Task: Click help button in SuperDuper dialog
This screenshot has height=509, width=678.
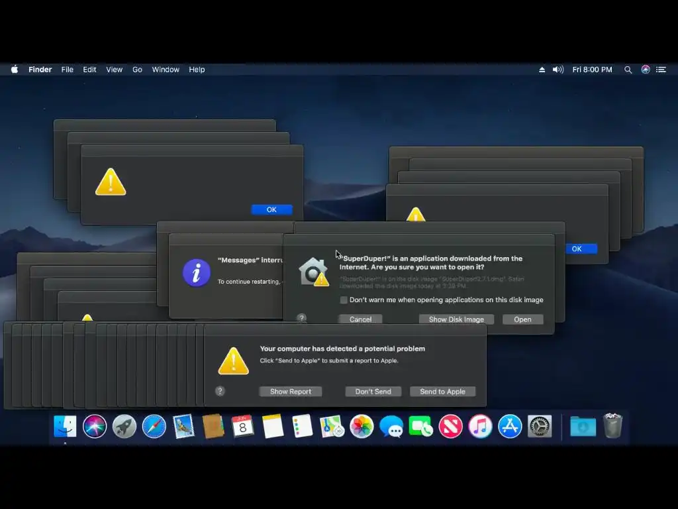Action: (301, 318)
